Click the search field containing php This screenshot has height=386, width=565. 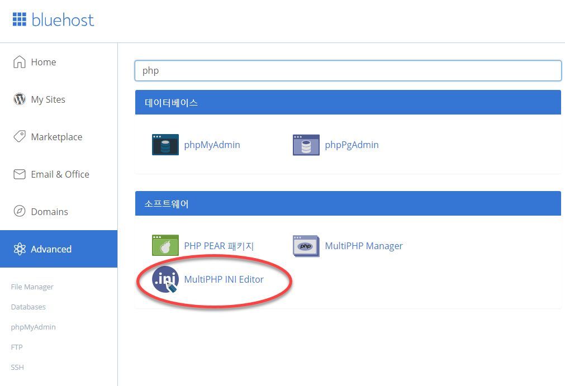point(348,70)
